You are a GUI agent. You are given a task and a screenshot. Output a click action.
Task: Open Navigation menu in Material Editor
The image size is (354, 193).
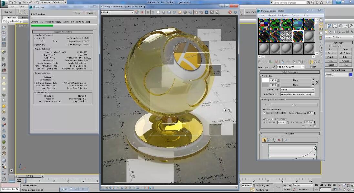coord(284,15)
